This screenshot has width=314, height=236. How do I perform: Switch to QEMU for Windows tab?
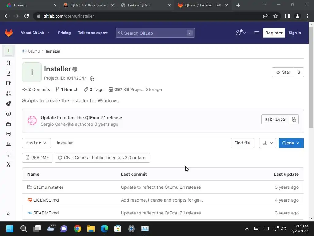(88, 5)
